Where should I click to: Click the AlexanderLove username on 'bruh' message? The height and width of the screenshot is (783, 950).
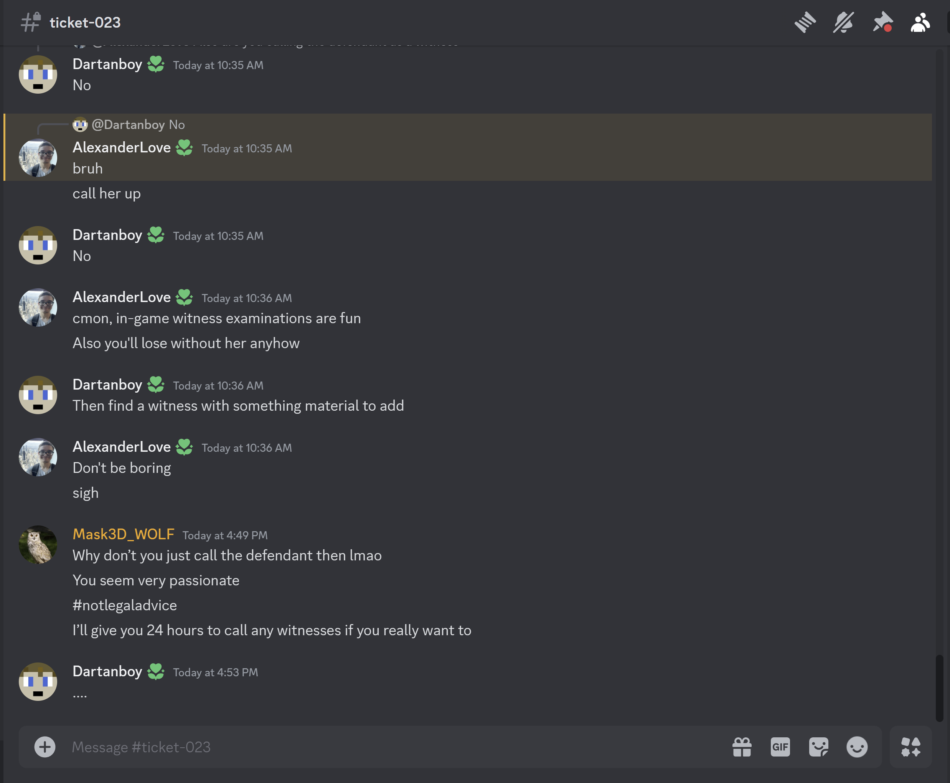(x=121, y=147)
